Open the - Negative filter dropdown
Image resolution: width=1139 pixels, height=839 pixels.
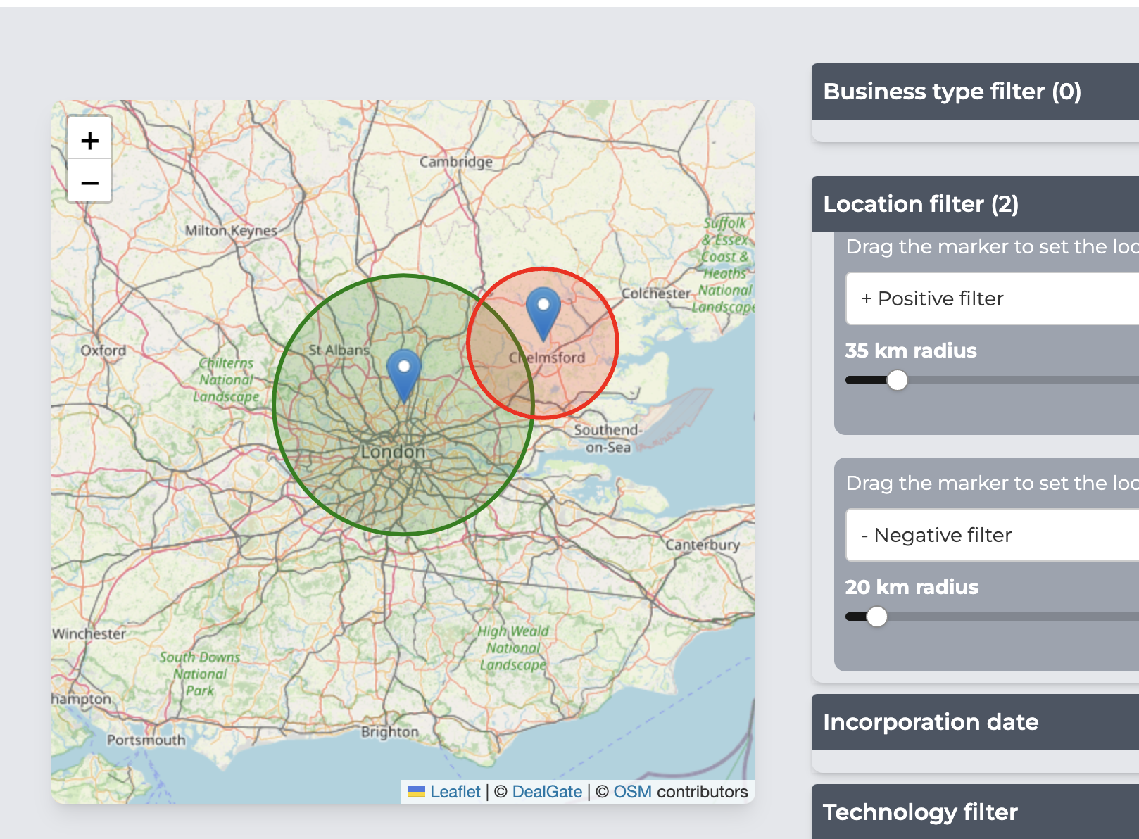[993, 535]
